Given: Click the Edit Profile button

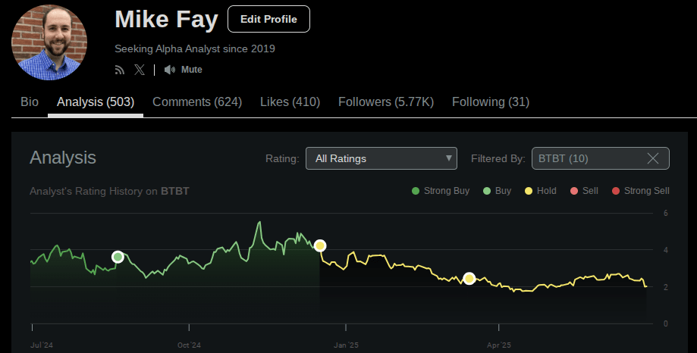Looking at the screenshot, I should [x=268, y=20].
